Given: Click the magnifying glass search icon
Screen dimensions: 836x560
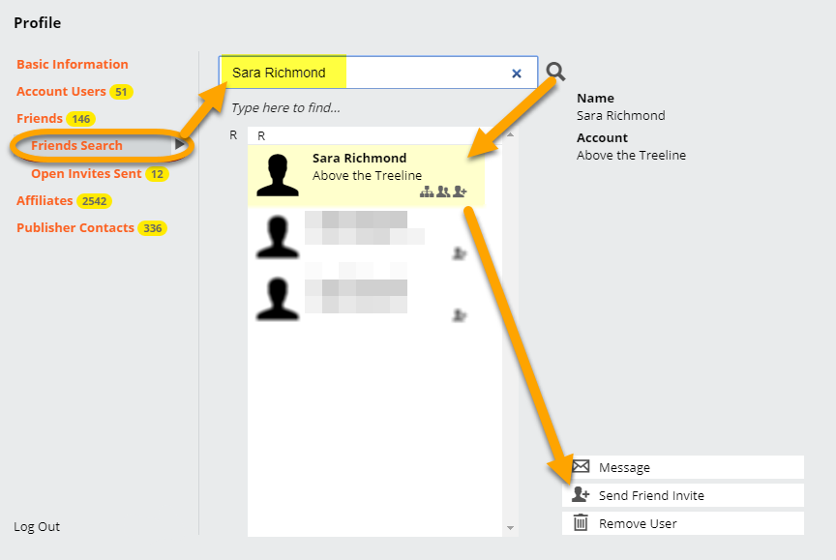Looking at the screenshot, I should (555, 72).
